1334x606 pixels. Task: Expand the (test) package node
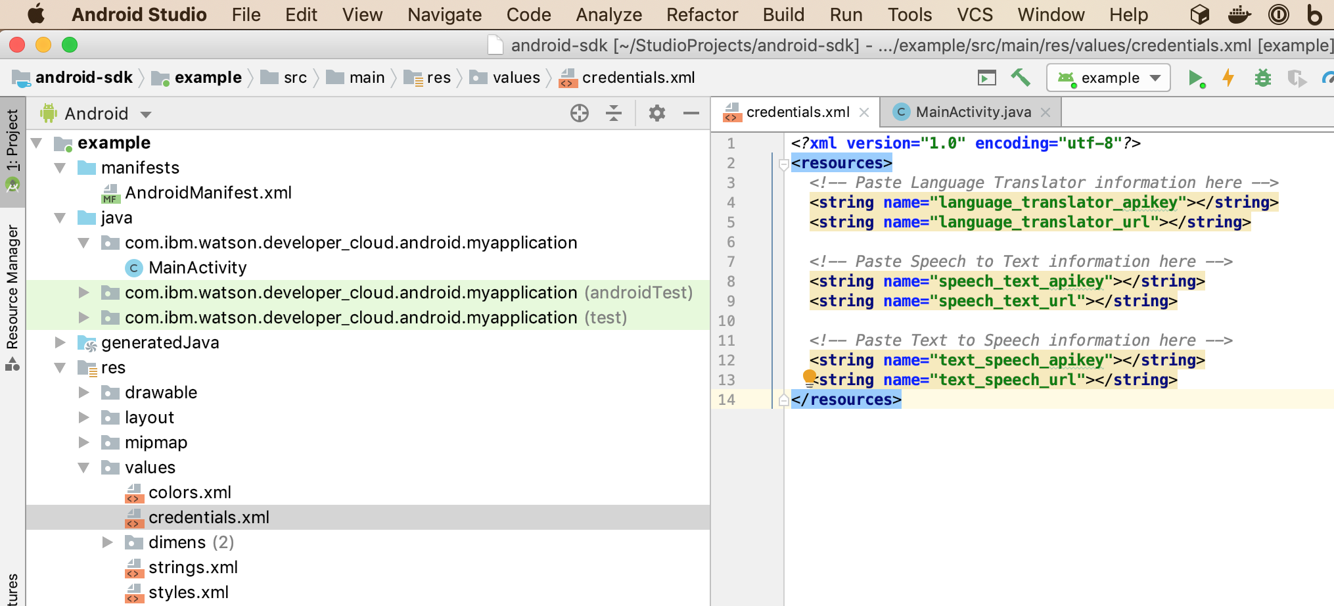pyautogui.click(x=84, y=317)
